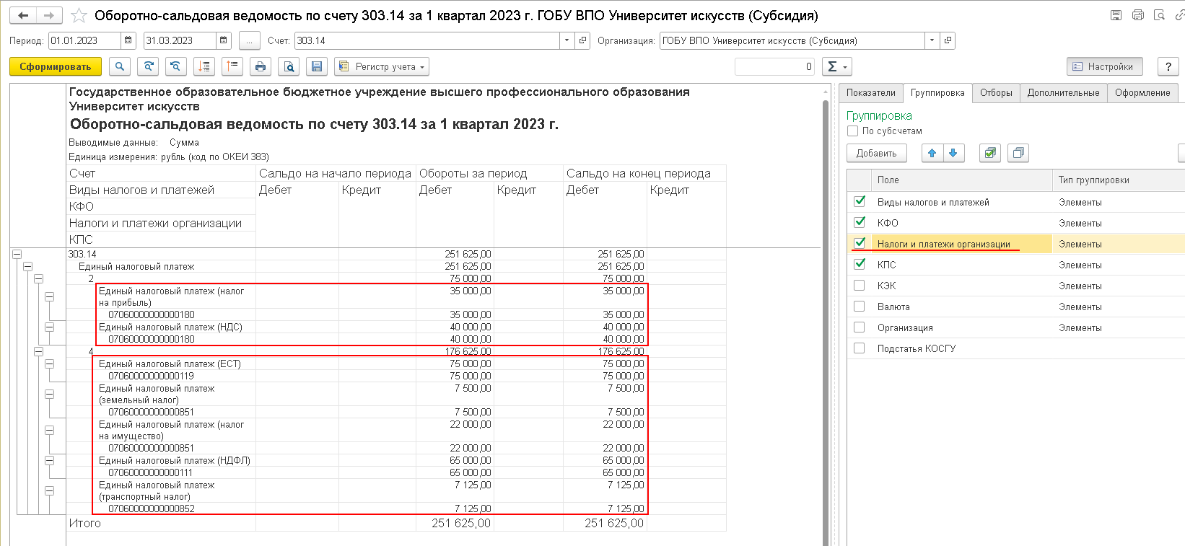Click the sum value field showing 0

coord(775,66)
